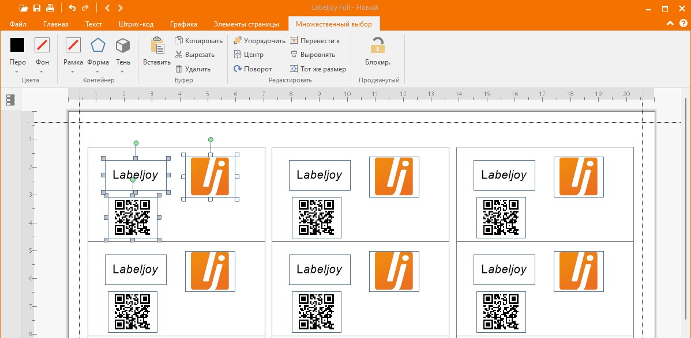Click Тот же размер button
The width and height of the screenshot is (691, 338).
[x=318, y=69]
